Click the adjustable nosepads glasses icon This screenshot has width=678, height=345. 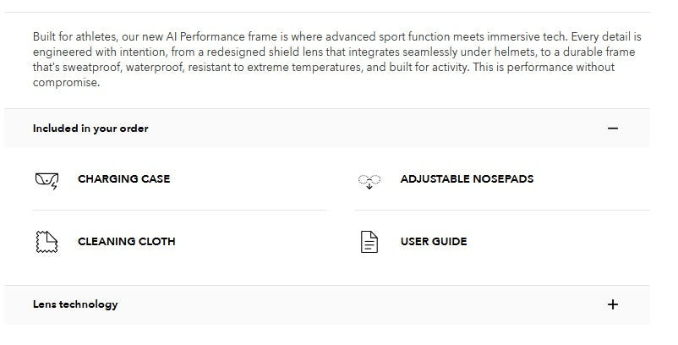tap(369, 179)
